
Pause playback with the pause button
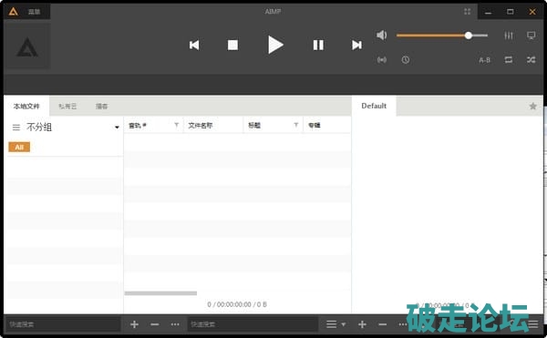(318, 45)
